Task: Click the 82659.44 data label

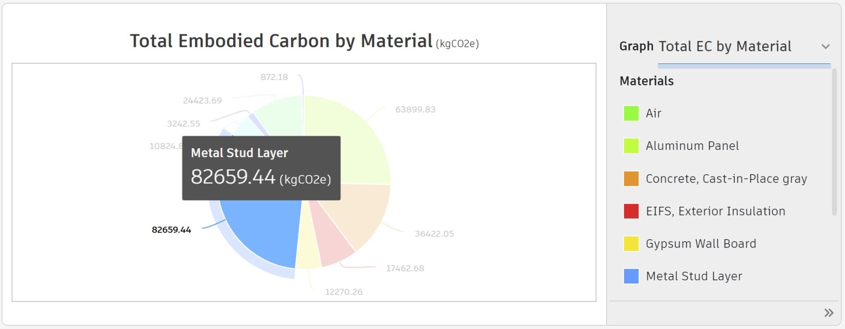Action: click(x=171, y=230)
